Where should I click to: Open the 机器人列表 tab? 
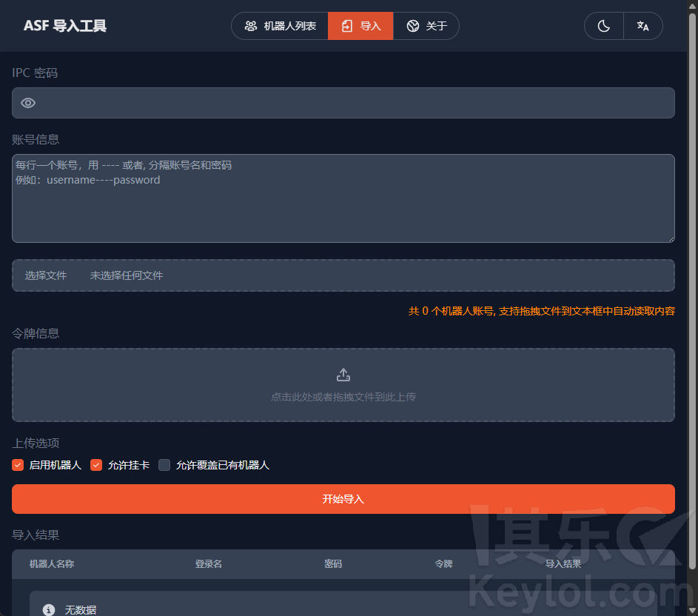(x=280, y=26)
